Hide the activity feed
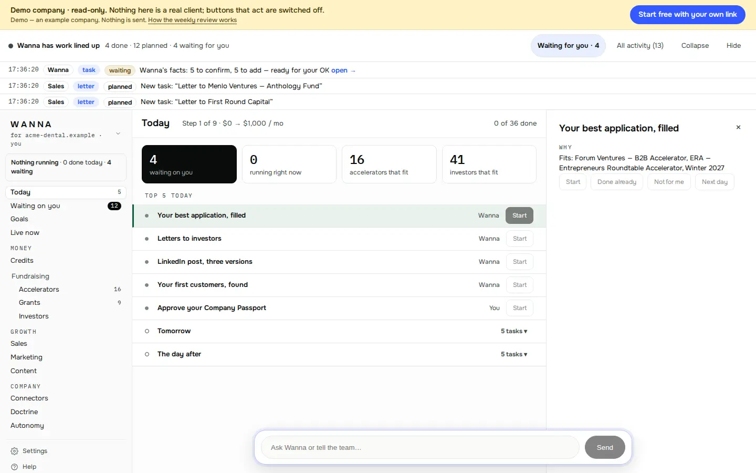Screen dimensions: 756x473 coord(733,46)
